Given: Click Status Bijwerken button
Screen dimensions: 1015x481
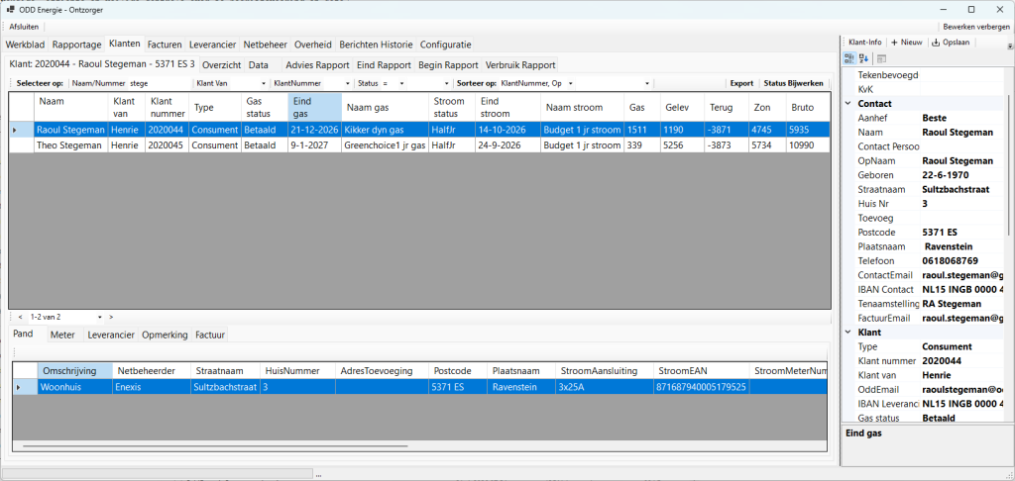Looking at the screenshot, I should click(794, 83).
